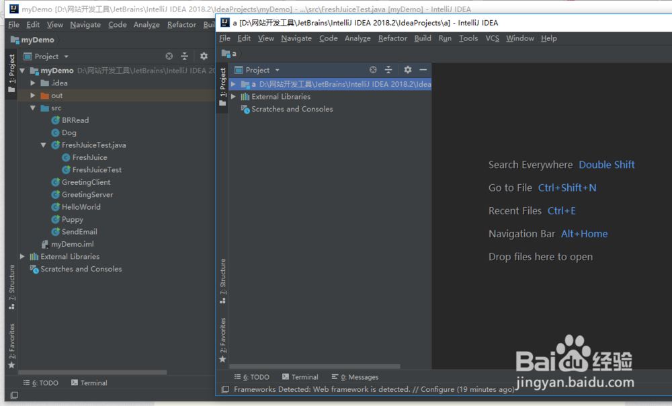The width and height of the screenshot is (672, 406).
Task: Click the Dog class icon
Action: 55,133
